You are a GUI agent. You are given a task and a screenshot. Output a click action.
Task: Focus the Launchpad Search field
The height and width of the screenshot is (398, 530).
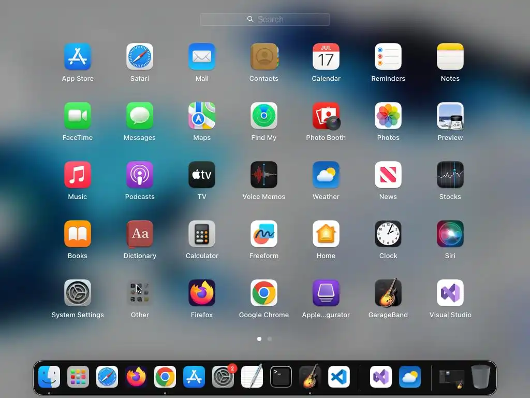point(264,19)
